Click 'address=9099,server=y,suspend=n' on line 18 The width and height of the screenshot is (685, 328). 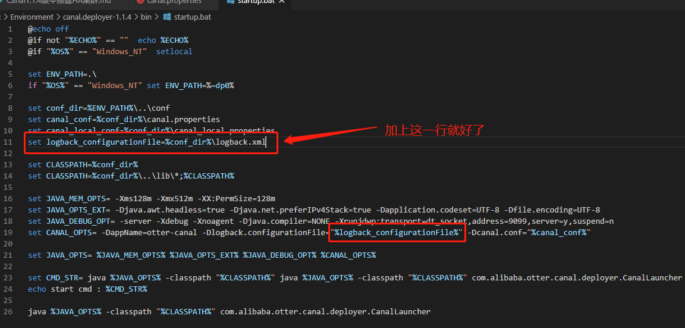(542, 221)
